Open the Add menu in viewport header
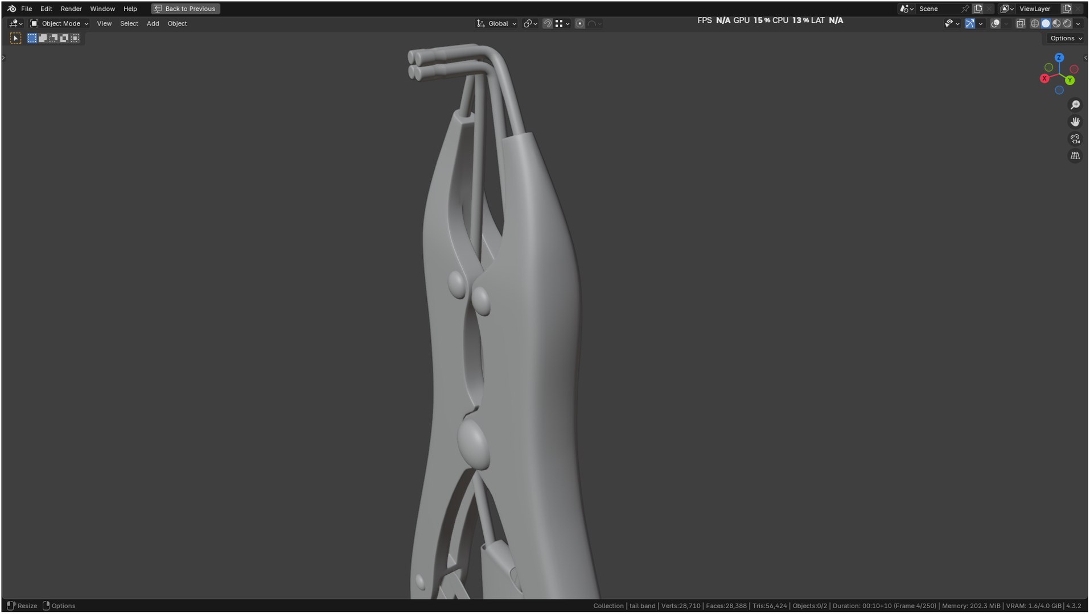1090x614 pixels. (x=153, y=23)
